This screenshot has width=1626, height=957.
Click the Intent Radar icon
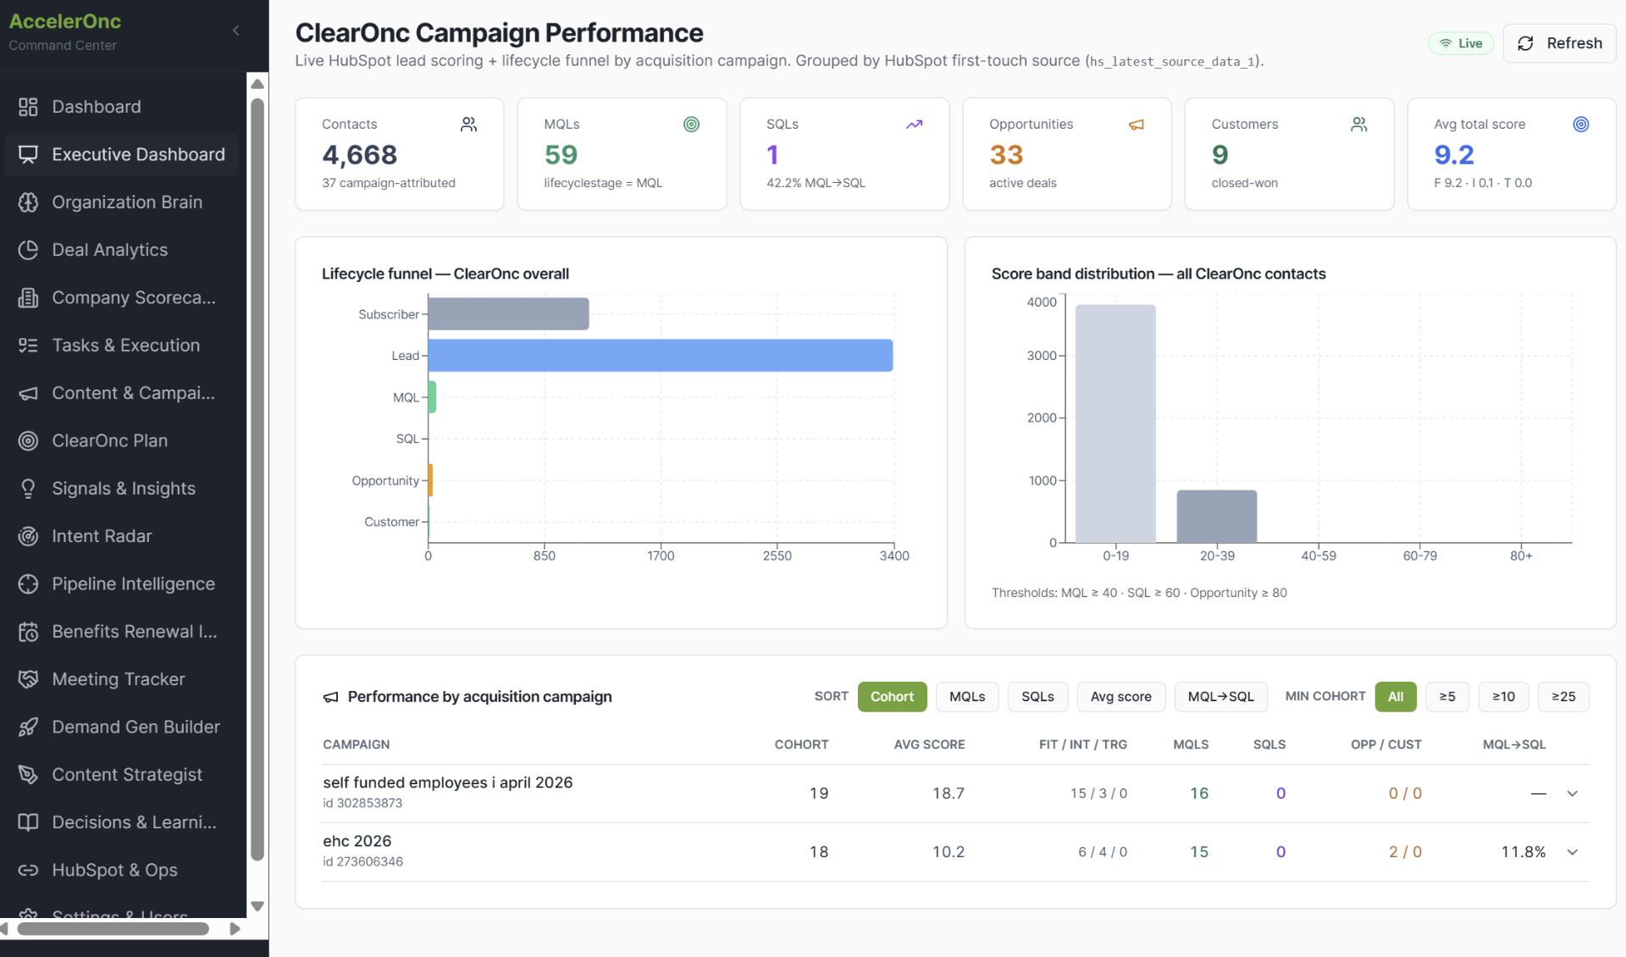pyautogui.click(x=28, y=536)
